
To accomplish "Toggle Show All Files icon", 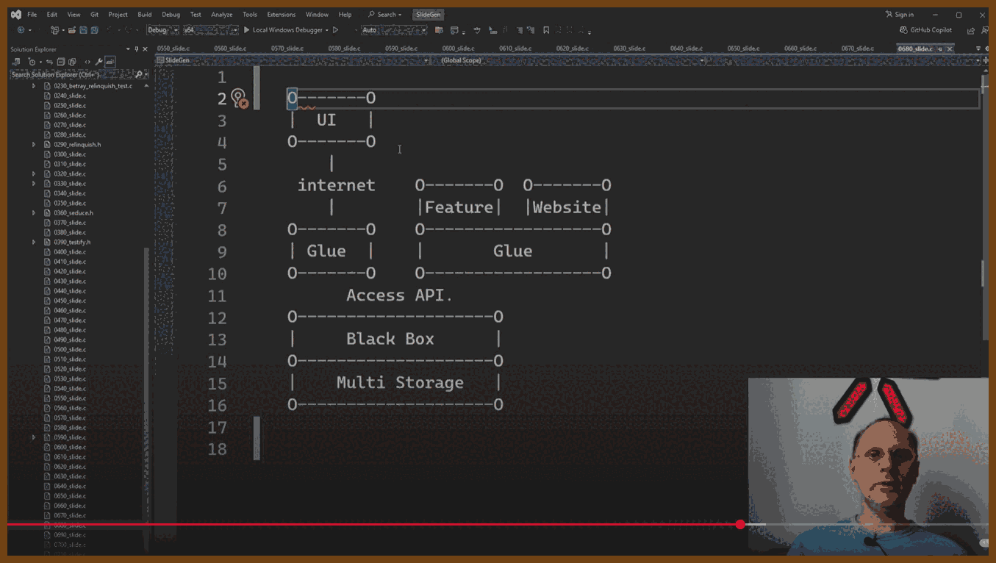I will (x=72, y=62).
